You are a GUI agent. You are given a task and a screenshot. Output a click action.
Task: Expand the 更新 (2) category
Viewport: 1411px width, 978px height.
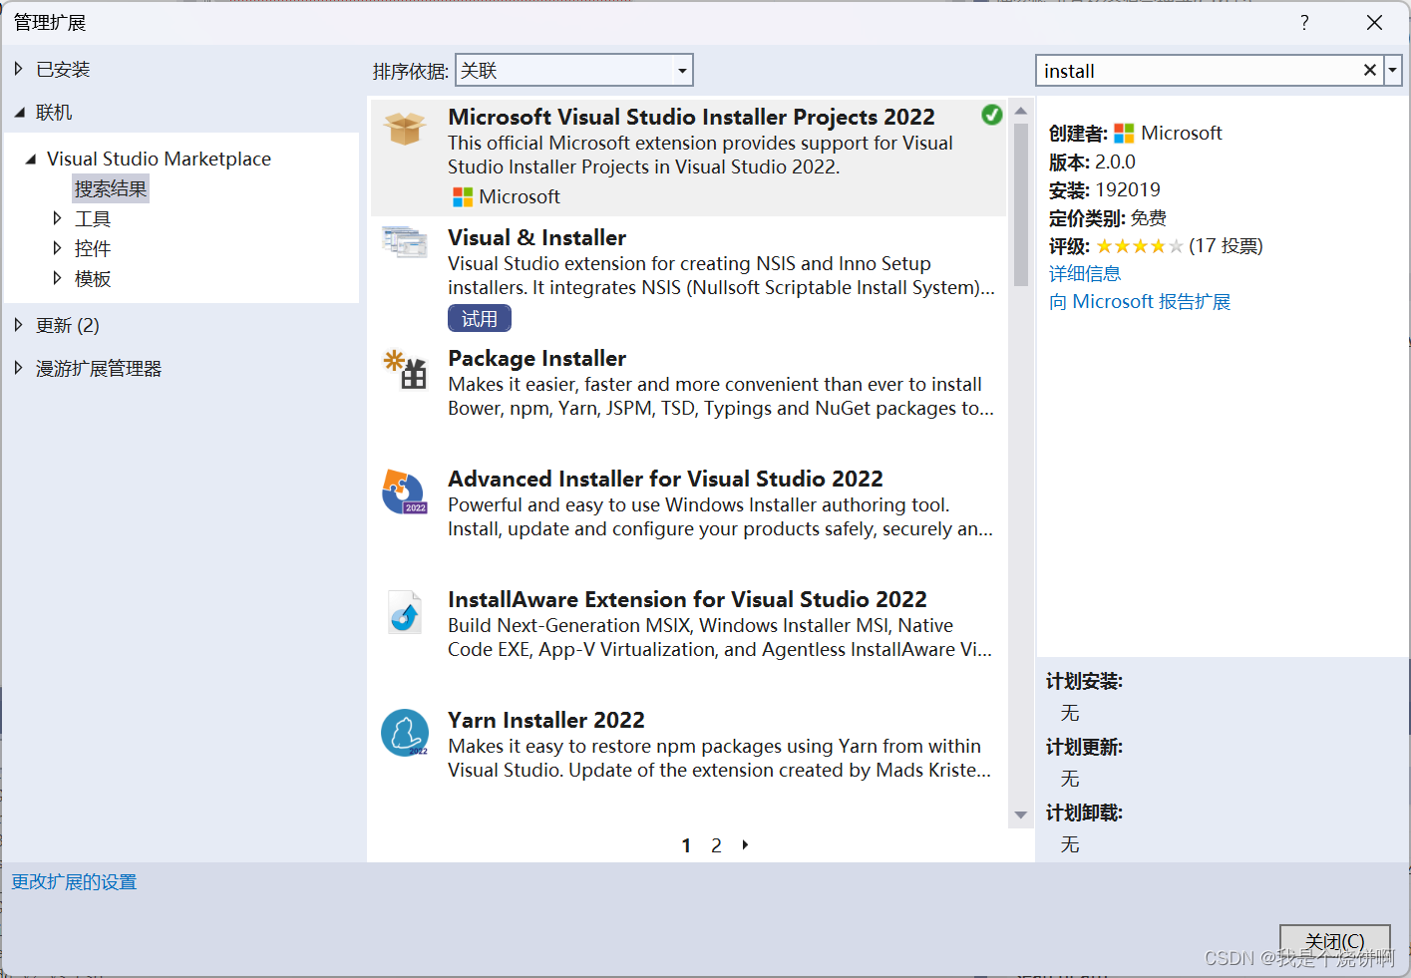point(19,324)
